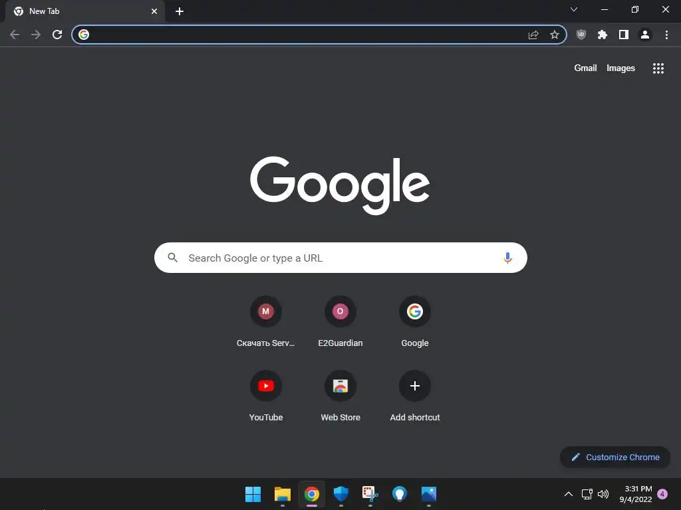Select the New Tab tab
681x510 pixels.
pos(84,11)
